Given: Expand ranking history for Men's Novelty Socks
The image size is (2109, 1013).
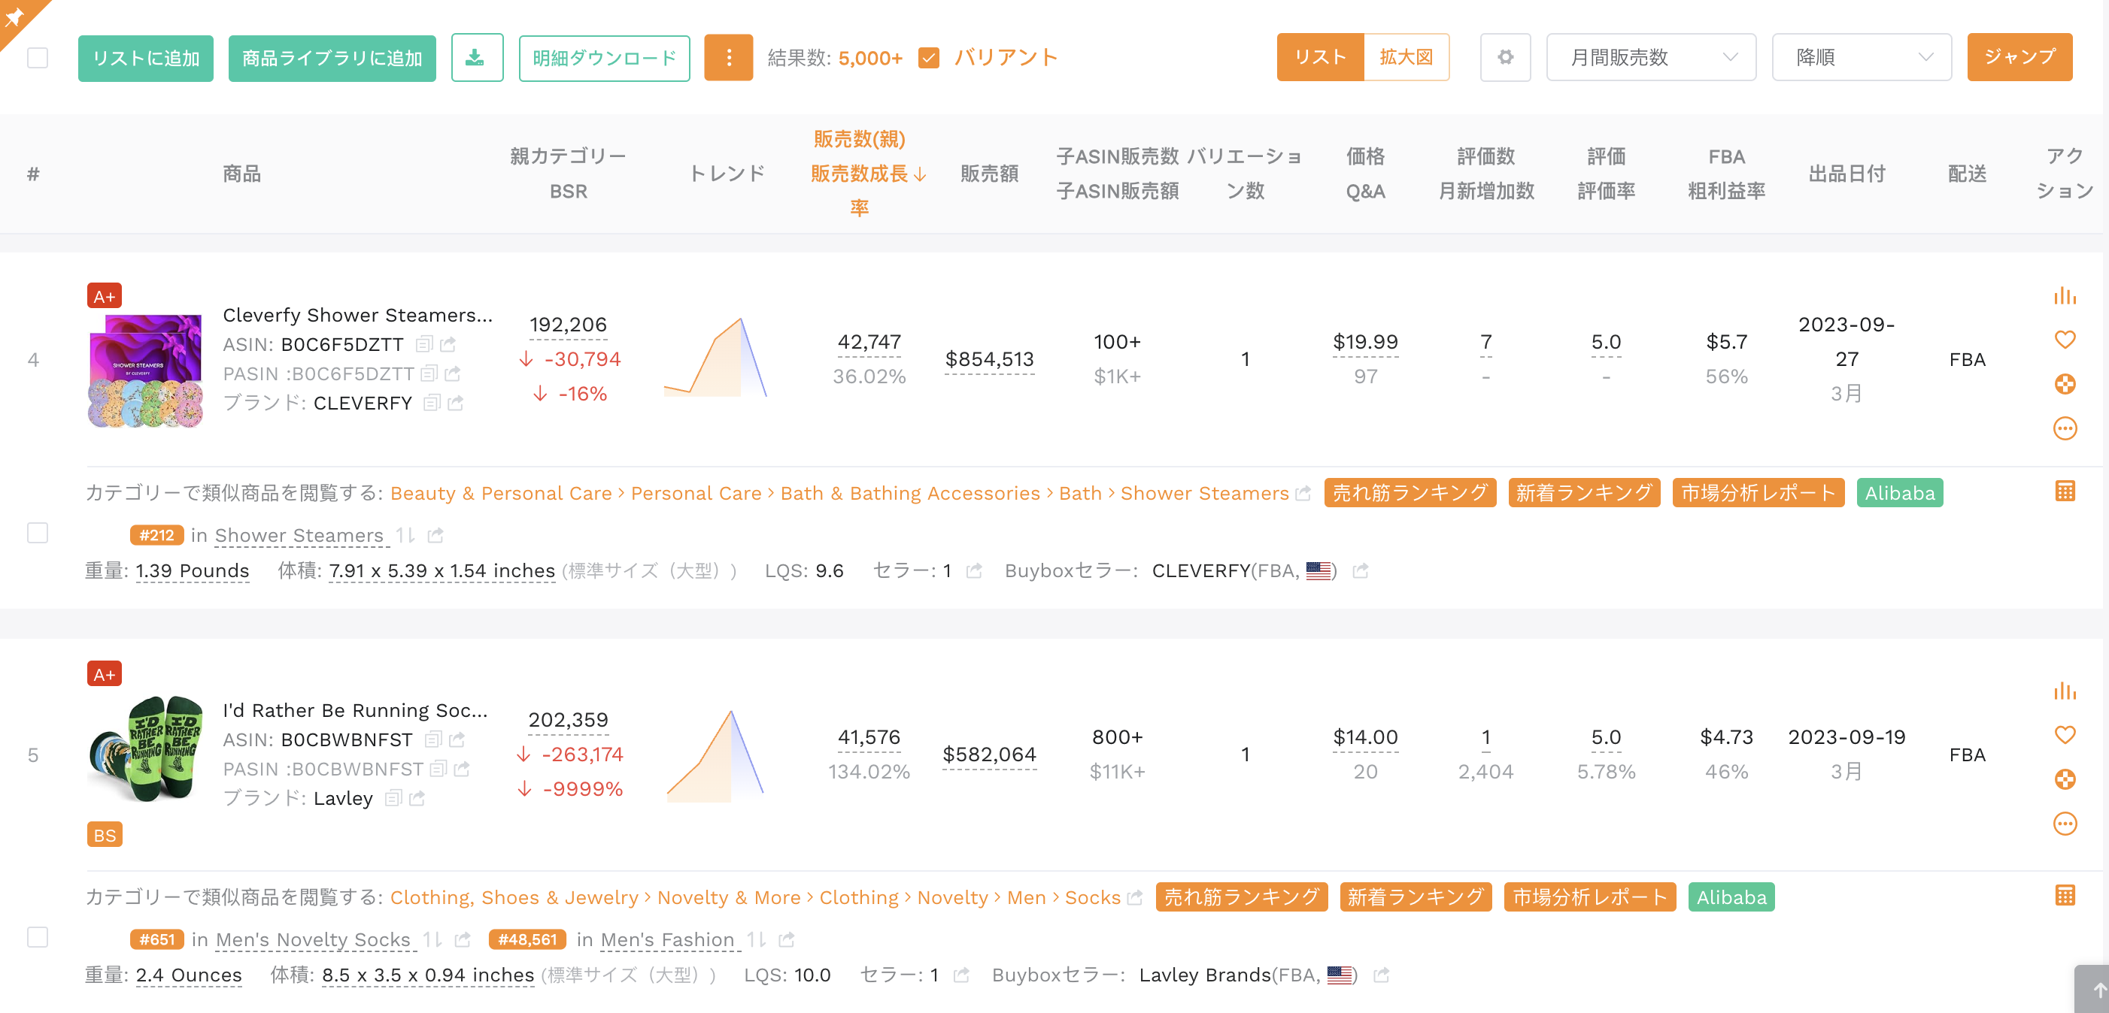Looking at the screenshot, I should (433, 939).
